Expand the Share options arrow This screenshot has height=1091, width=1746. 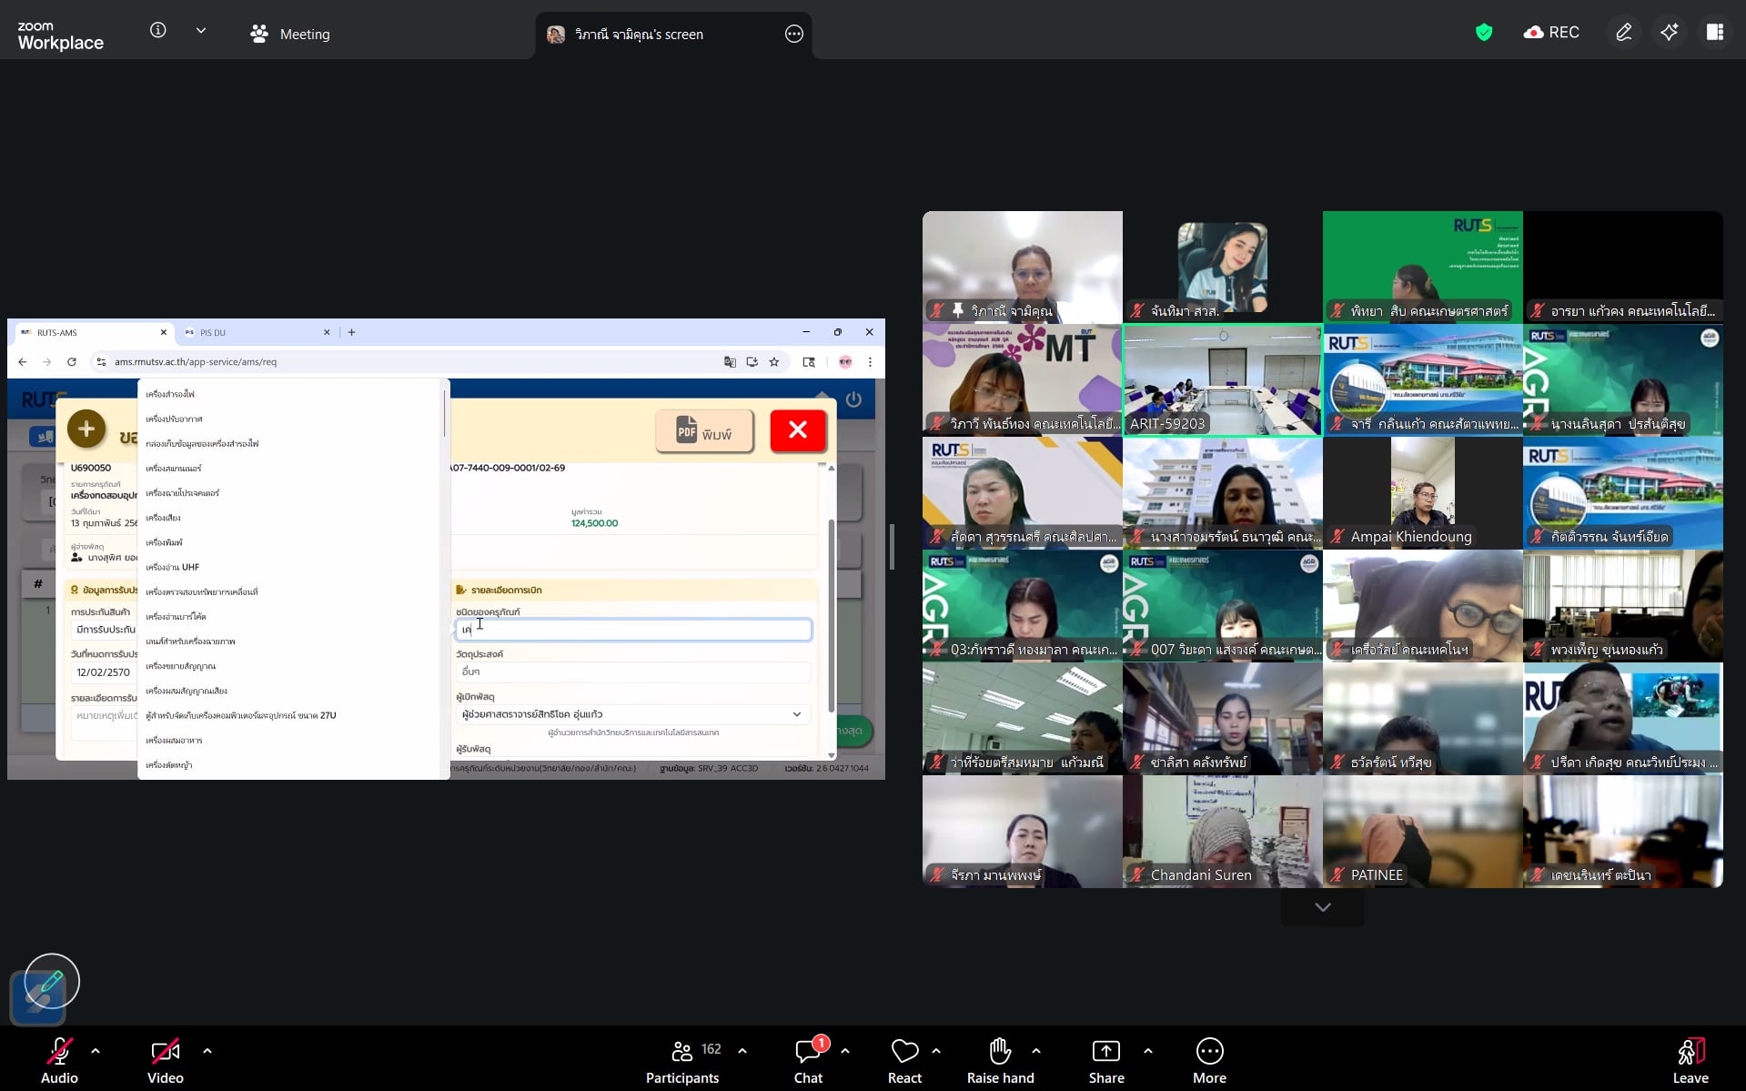1148,1051
